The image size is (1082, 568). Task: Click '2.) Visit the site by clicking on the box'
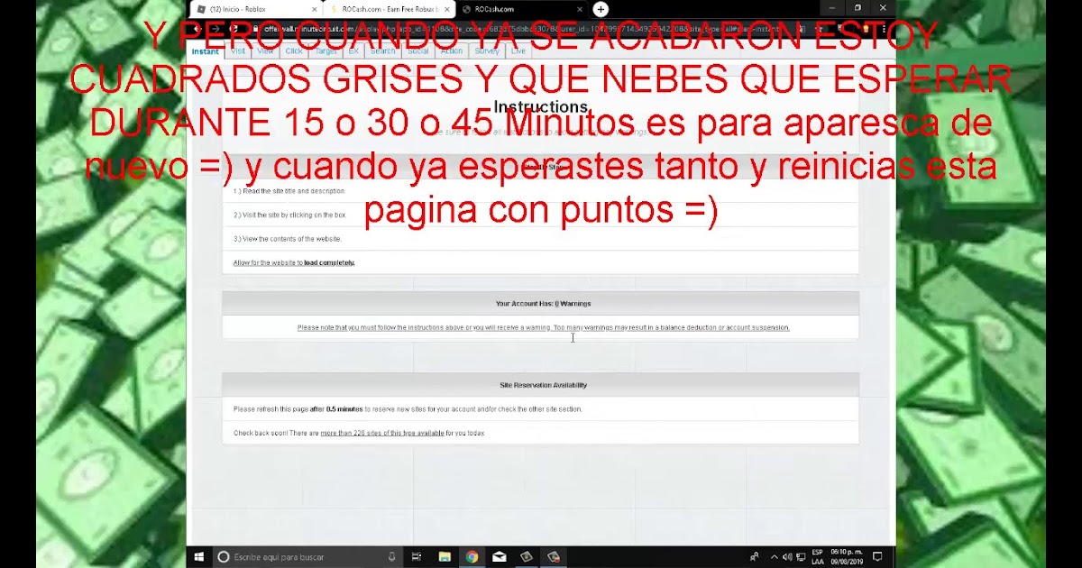289,215
